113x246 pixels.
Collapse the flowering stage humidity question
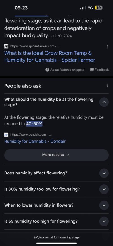pyautogui.click(x=104, y=102)
